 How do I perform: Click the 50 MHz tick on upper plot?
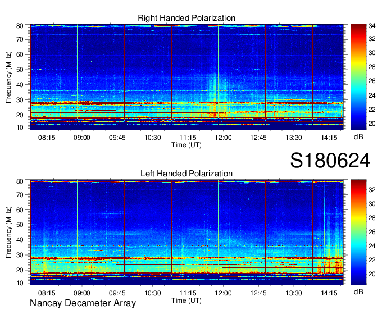[20, 70]
